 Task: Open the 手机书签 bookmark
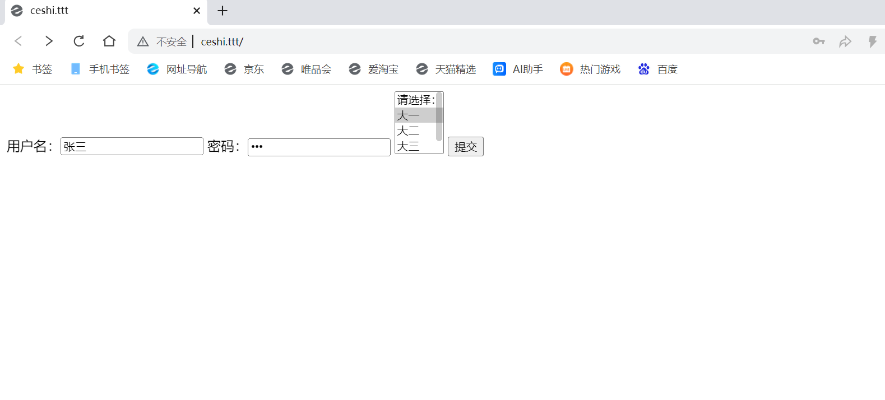point(100,69)
